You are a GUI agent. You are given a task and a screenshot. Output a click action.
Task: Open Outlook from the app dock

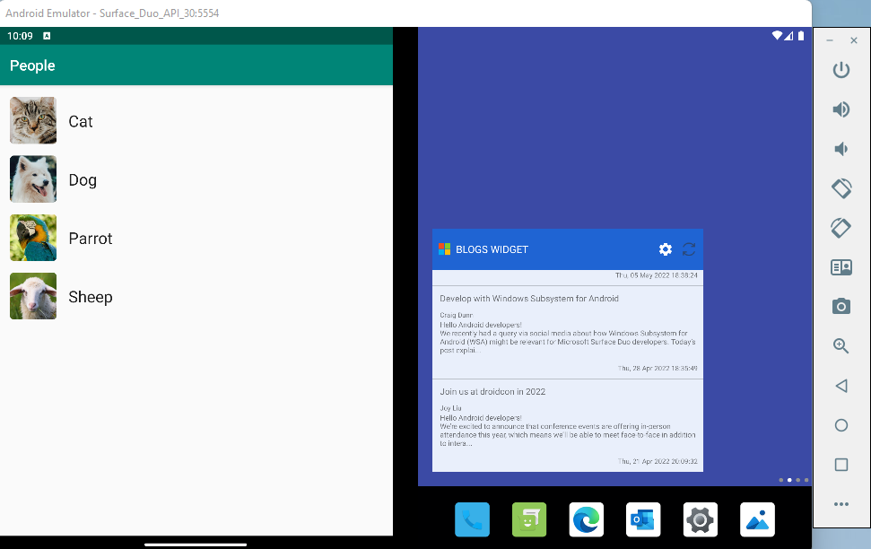pyautogui.click(x=642, y=519)
